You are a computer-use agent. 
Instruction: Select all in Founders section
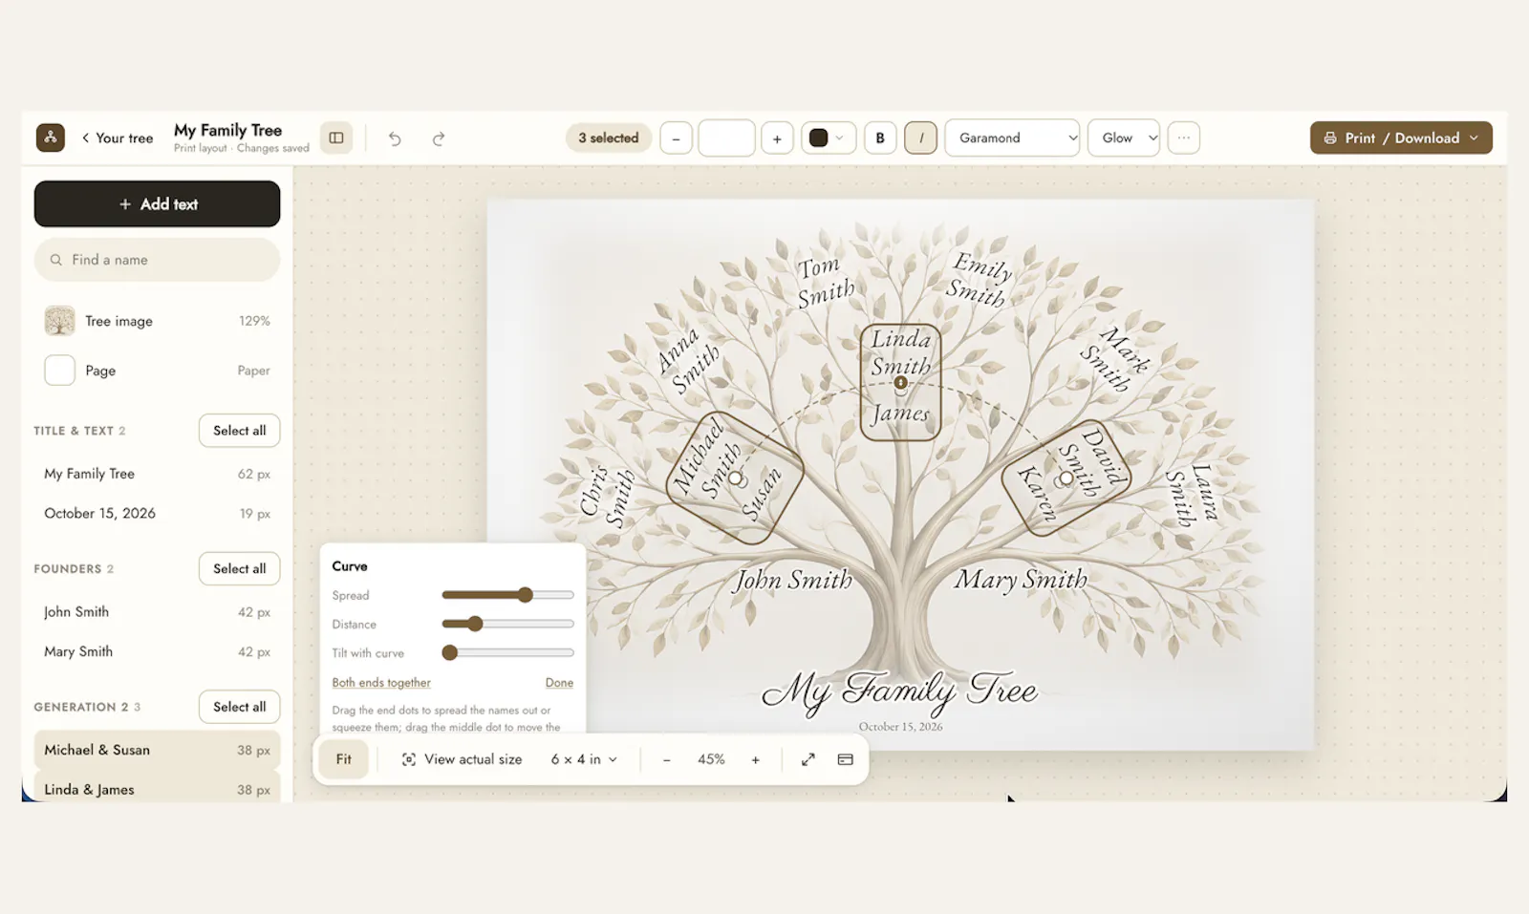(x=240, y=568)
